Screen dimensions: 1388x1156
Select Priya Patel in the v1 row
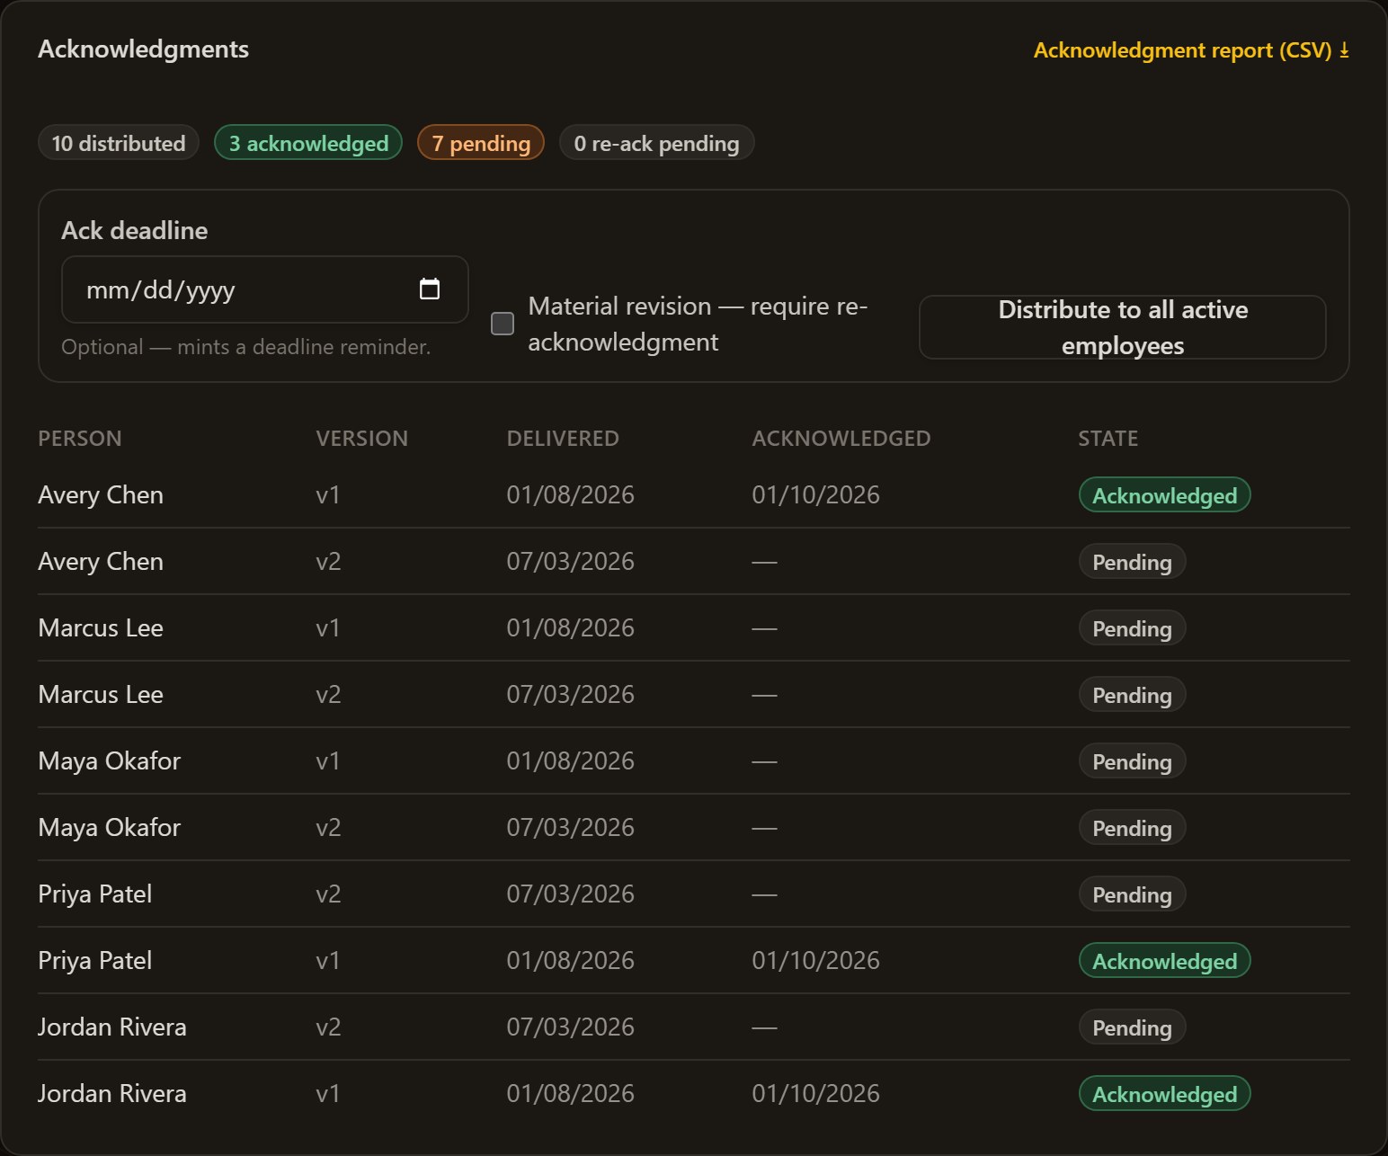[95, 961]
